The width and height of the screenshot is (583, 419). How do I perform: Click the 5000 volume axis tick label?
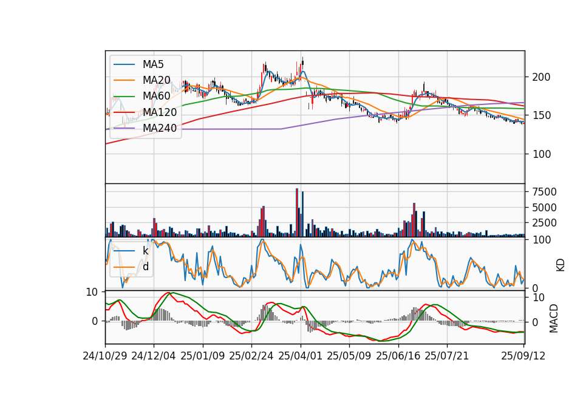(x=544, y=208)
